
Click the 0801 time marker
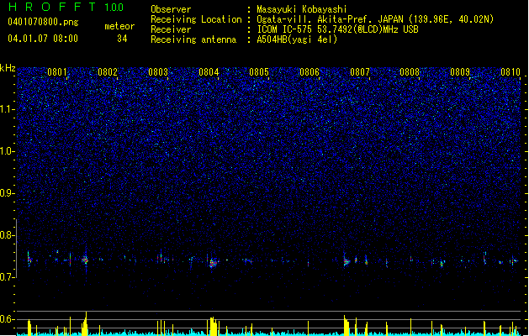pyautogui.click(x=57, y=72)
